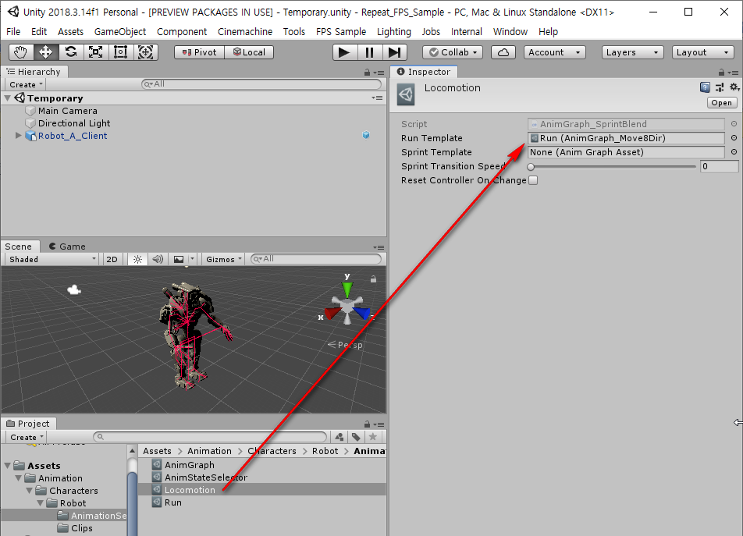The height and width of the screenshot is (536, 743).
Task: Pause the game playback
Action: point(370,52)
